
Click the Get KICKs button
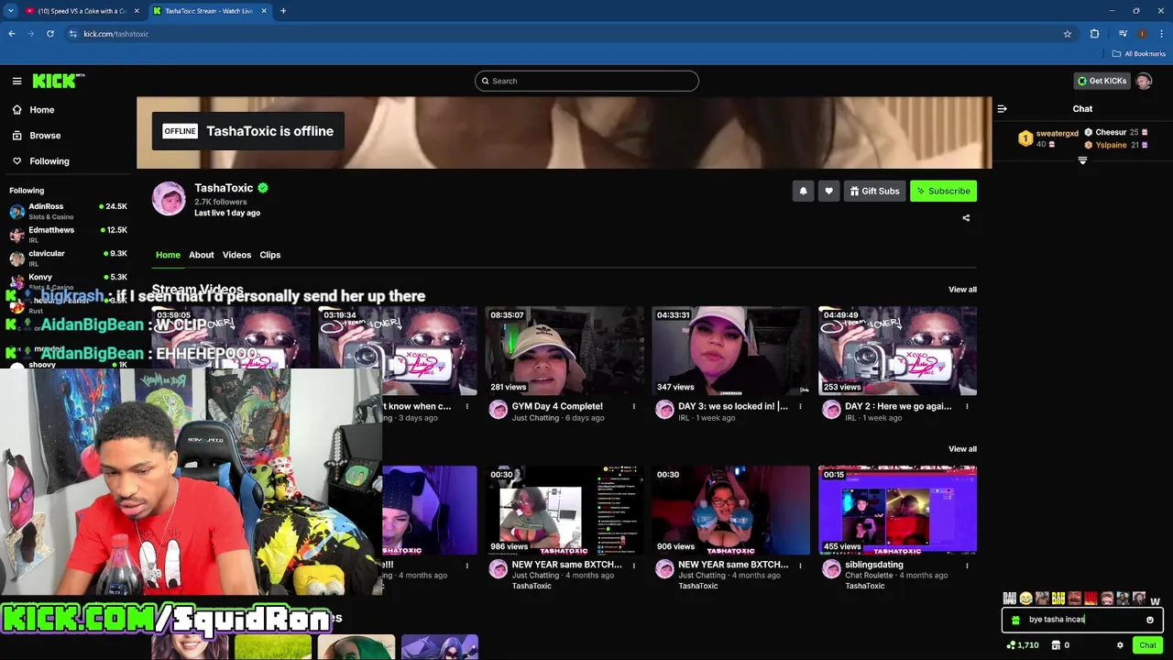(x=1102, y=81)
